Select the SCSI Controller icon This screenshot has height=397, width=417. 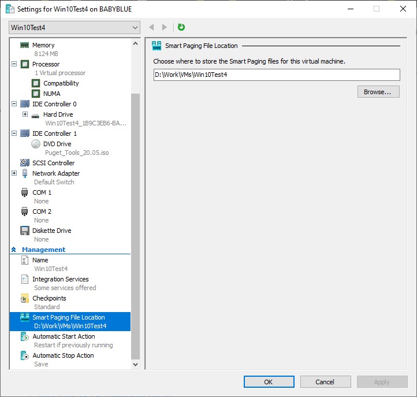tap(24, 163)
